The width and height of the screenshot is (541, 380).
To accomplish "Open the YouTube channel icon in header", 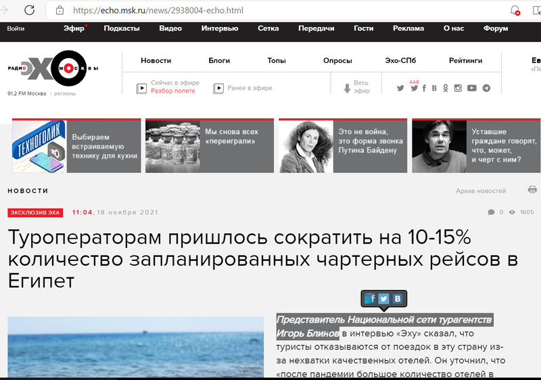I will 471,88.
